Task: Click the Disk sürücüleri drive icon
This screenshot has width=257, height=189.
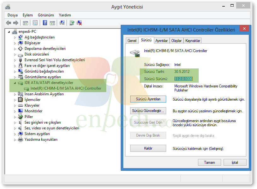Action: tap(20, 55)
